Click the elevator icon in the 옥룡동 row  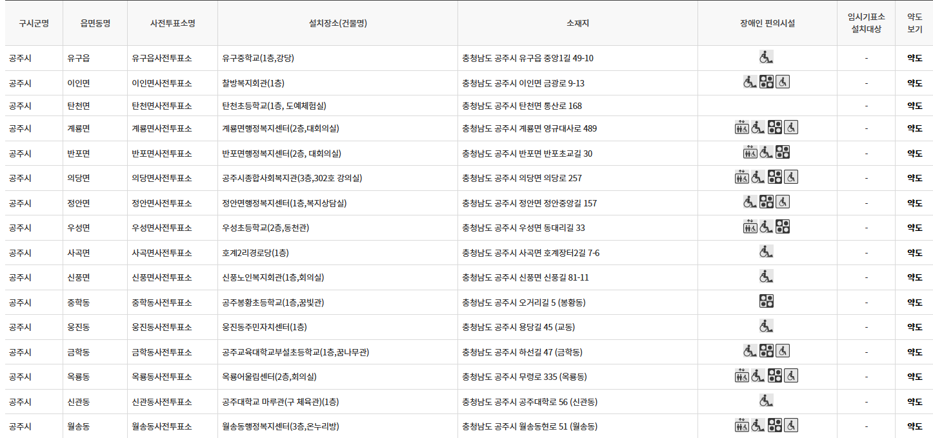[741, 376]
